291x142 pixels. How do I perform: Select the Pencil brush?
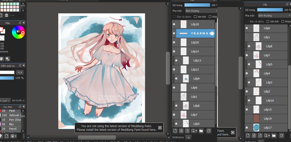point(11,129)
